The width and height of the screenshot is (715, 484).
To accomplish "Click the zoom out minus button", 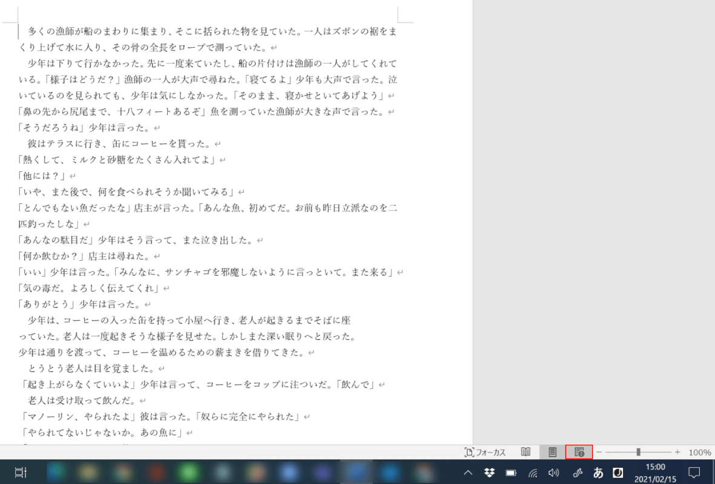I will [x=599, y=452].
